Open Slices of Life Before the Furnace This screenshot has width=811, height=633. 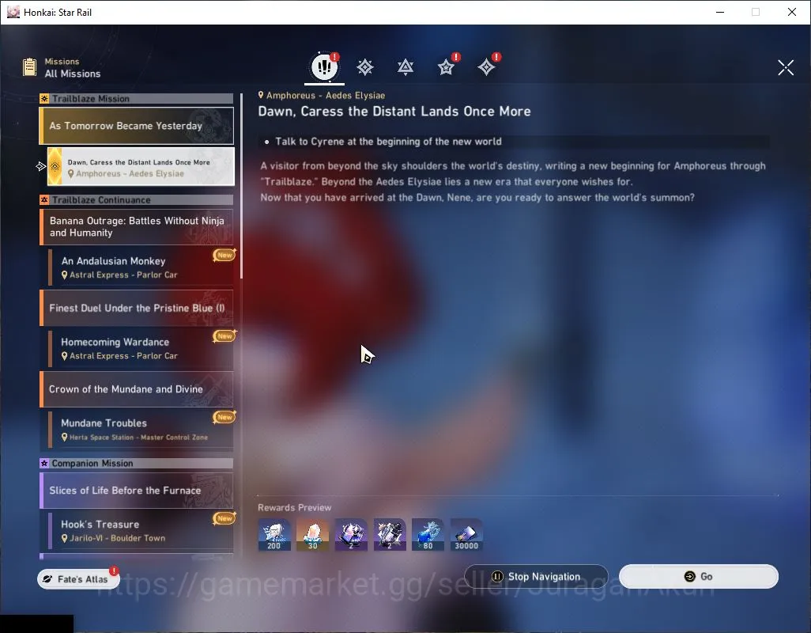tap(137, 490)
